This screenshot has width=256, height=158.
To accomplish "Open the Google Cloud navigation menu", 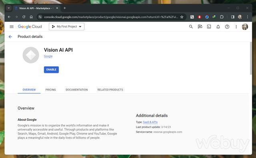I will 12,27.
